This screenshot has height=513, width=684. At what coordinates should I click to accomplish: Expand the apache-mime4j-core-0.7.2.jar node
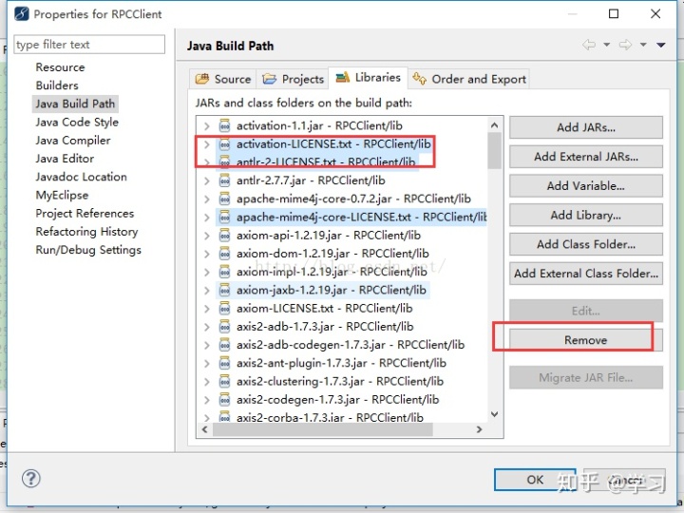tap(207, 199)
